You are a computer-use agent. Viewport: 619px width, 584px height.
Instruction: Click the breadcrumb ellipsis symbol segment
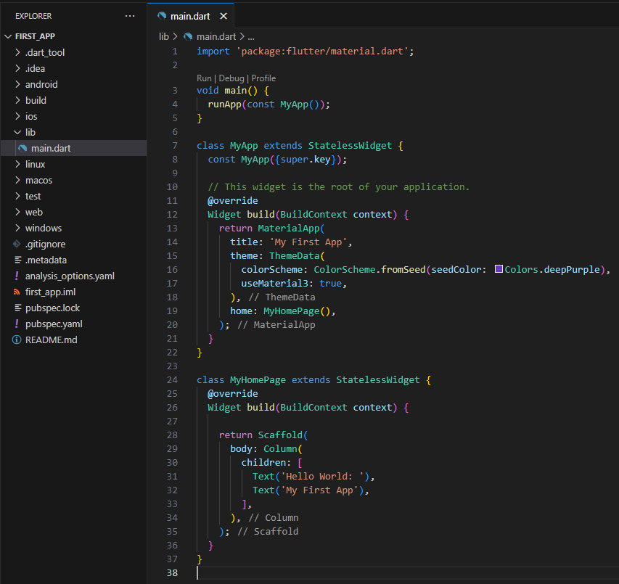click(251, 37)
